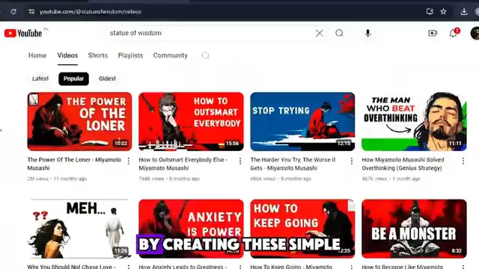Click title 'The Harder You Try, The Worse It Gets'
The image size is (479, 269).
(x=293, y=164)
